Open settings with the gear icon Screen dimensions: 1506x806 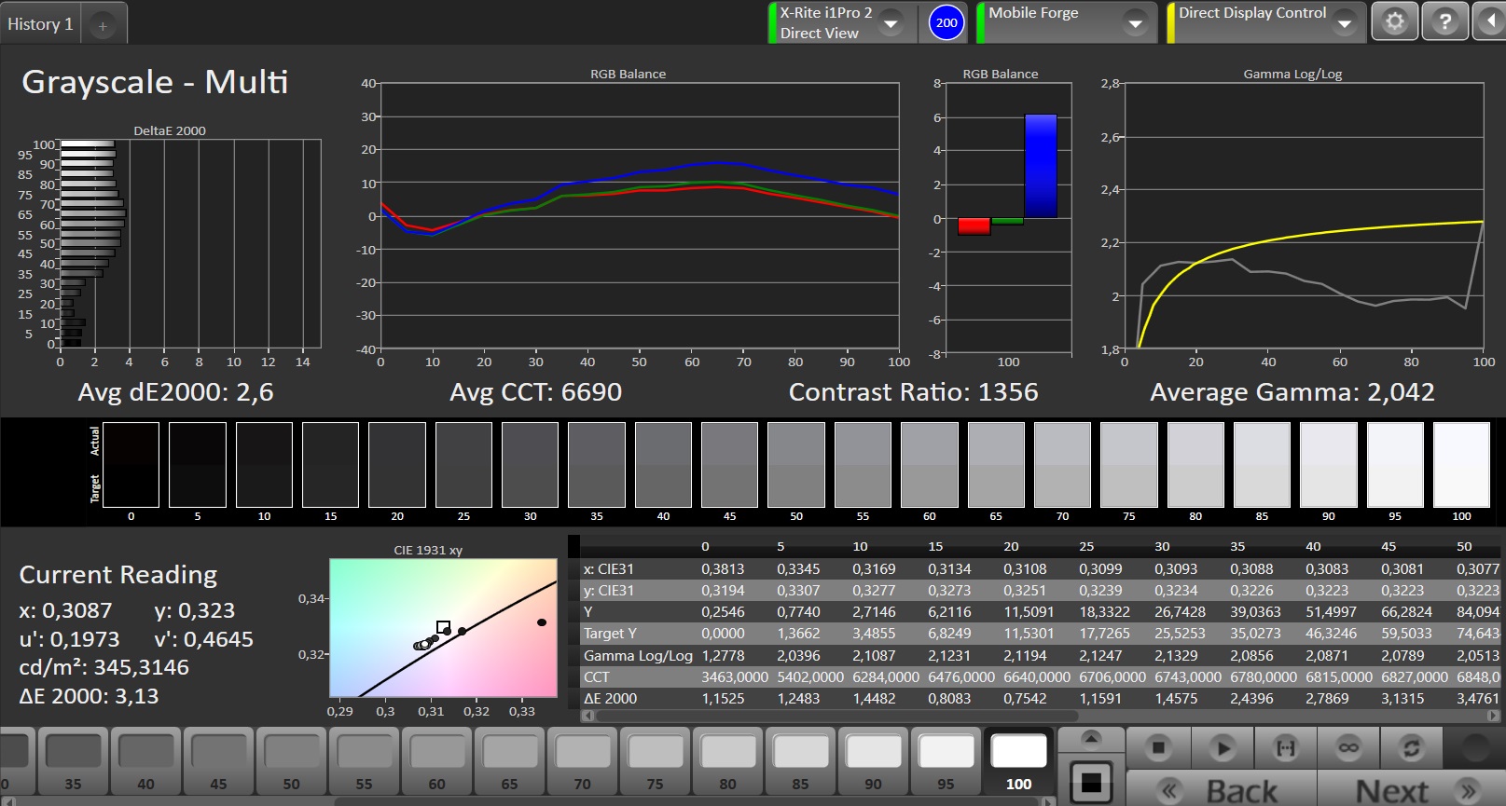pos(1394,21)
